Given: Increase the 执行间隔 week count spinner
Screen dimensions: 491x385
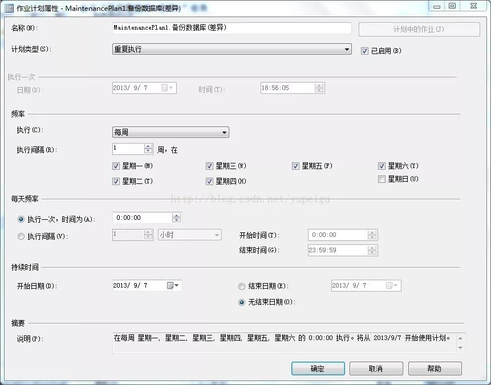Looking at the screenshot, I should tap(148, 146).
